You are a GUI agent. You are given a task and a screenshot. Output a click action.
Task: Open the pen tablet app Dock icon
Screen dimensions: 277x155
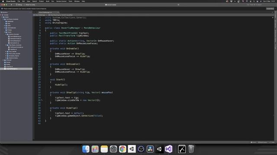182,149
